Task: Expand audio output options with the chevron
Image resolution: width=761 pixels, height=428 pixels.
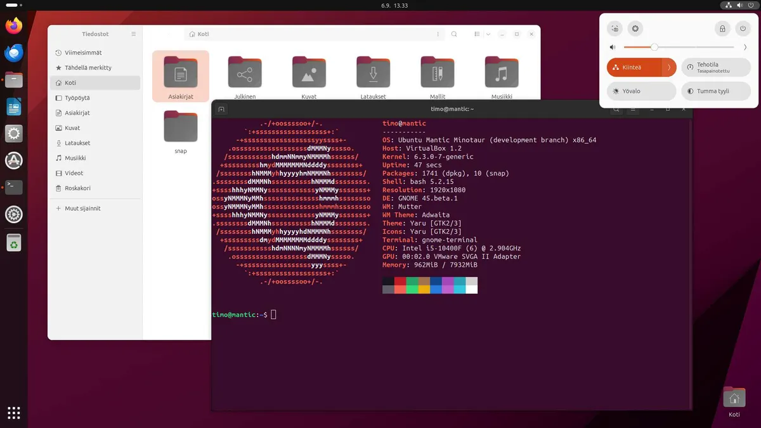Action: [x=745, y=46]
